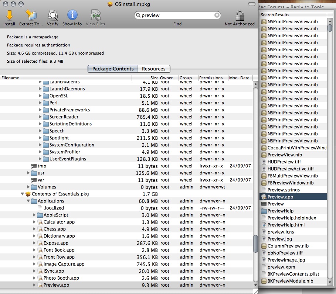This screenshot has height=294, width=336.
Task: Select Preview.strings in Search Results
Action: [x=293, y=190]
